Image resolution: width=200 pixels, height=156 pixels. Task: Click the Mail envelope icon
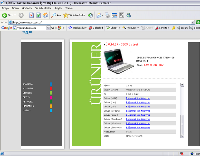point(99,15)
